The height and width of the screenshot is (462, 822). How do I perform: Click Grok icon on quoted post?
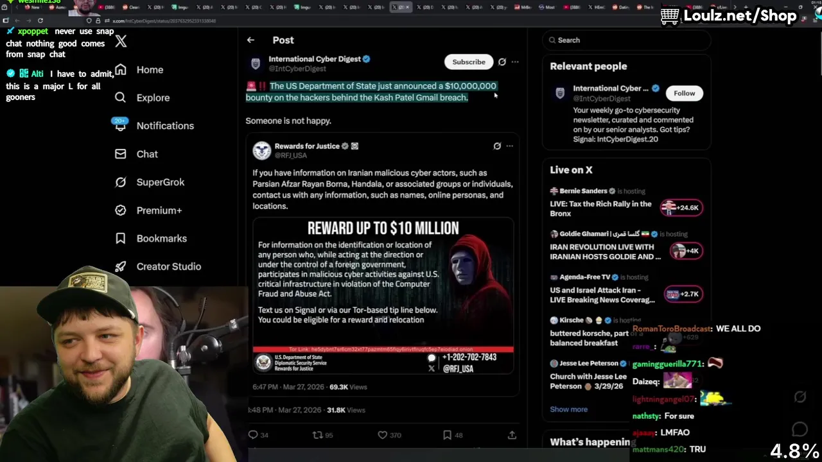click(497, 146)
